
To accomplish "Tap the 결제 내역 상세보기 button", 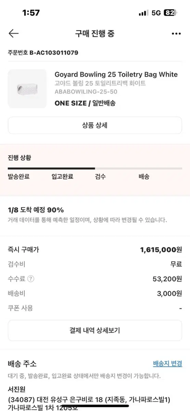I will [95, 331].
